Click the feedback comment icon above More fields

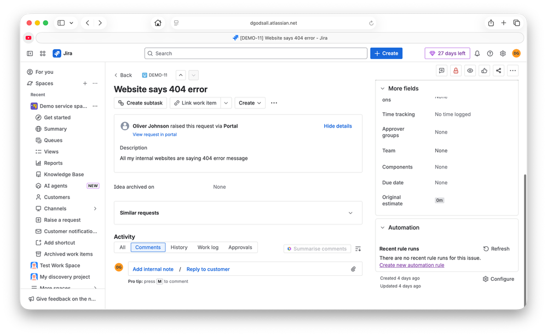(x=442, y=71)
